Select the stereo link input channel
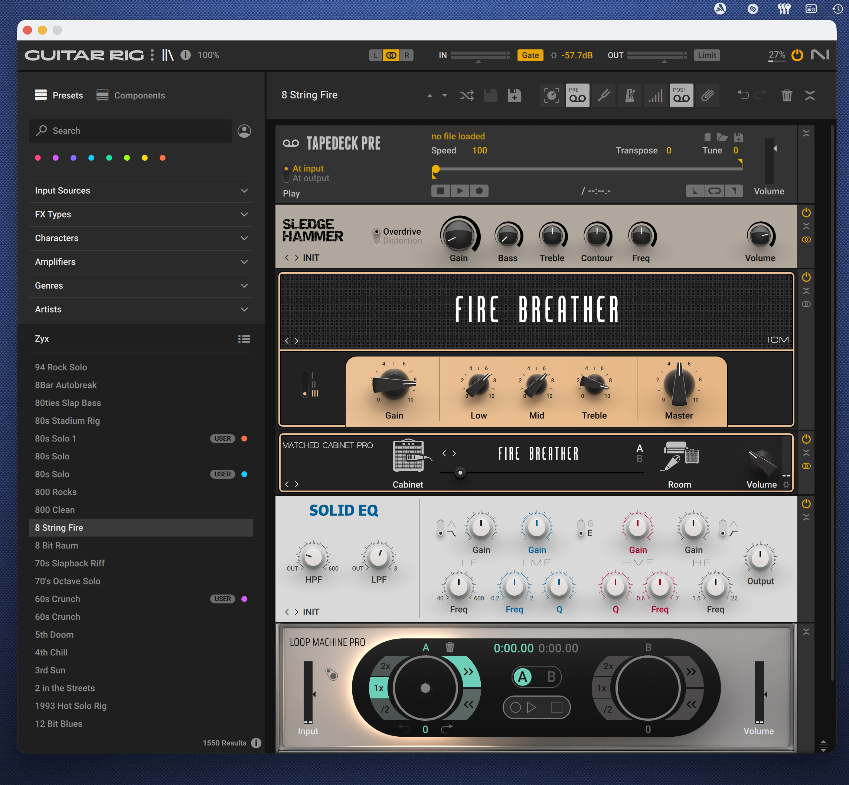This screenshot has height=785, width=849. click(x=391, y=55)
